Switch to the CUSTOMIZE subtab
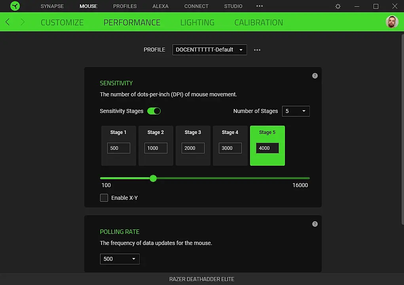The image size is (404, 285). point(62,23)
